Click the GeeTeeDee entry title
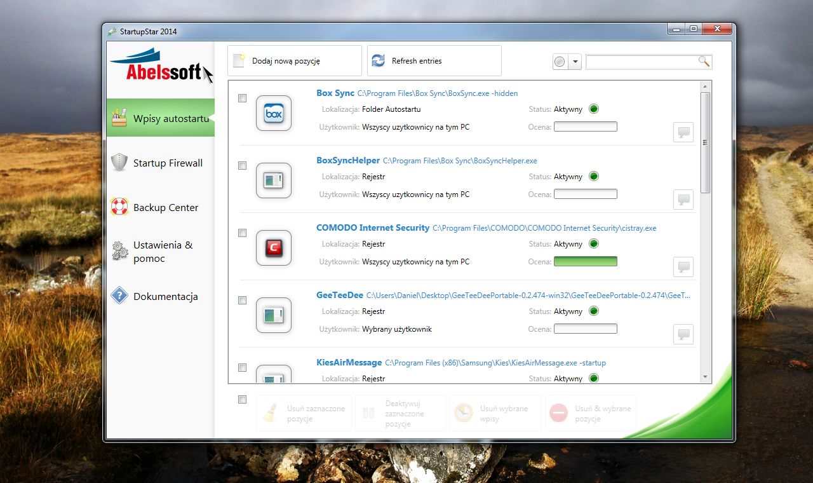This screenshot has height=483, width=813. pyautogui.click(x=340, y=295)
